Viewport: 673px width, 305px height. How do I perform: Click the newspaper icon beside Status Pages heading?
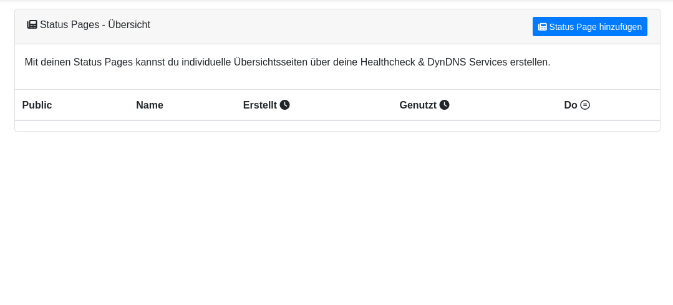pos(32,25)
